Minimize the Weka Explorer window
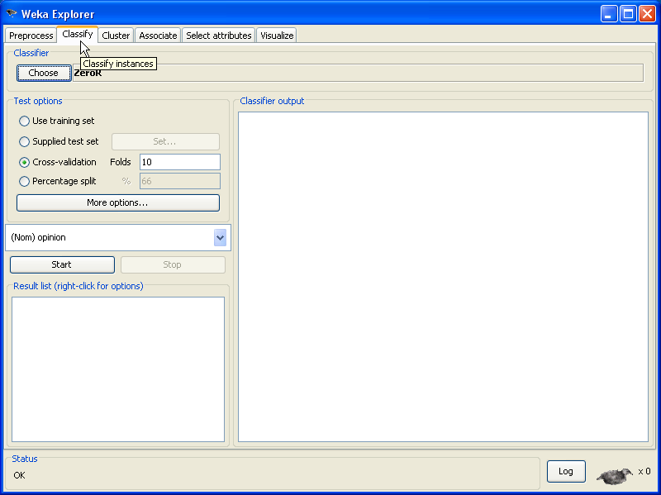661x495 pixels. pos(609,14)
